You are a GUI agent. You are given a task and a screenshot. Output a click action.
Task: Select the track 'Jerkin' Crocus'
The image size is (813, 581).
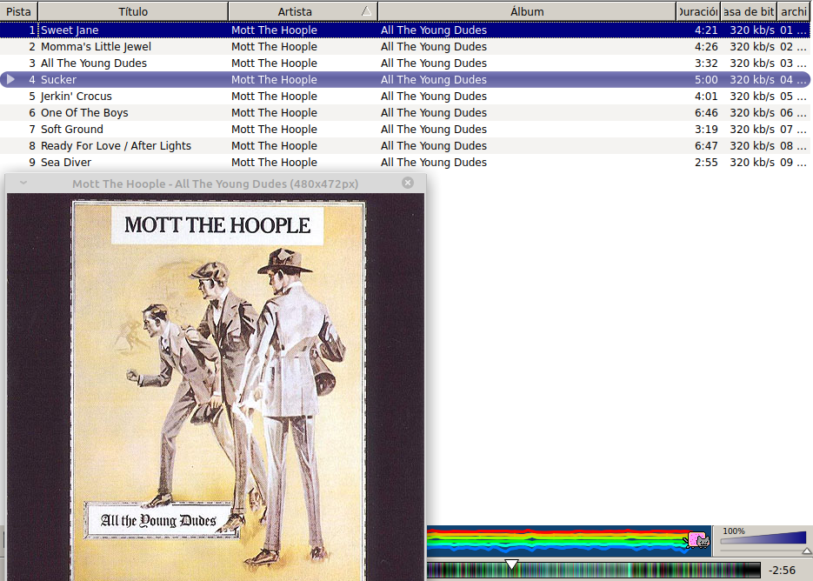pyautogui.click(x=77, y=97)
